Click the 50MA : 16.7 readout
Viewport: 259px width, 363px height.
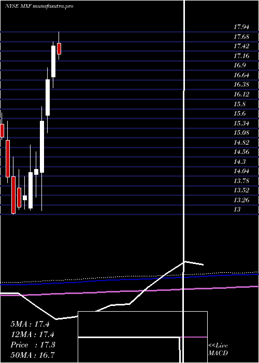pyautogui.click(x=33, y=355)
